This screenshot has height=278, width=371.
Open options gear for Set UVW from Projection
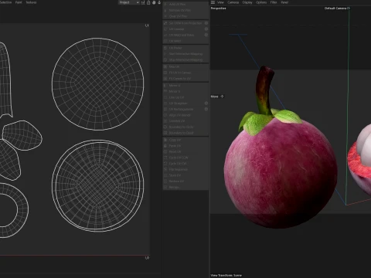[206, 23]
